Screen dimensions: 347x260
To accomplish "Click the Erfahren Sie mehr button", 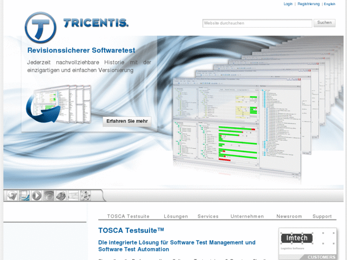I will (x=127, y=121).
